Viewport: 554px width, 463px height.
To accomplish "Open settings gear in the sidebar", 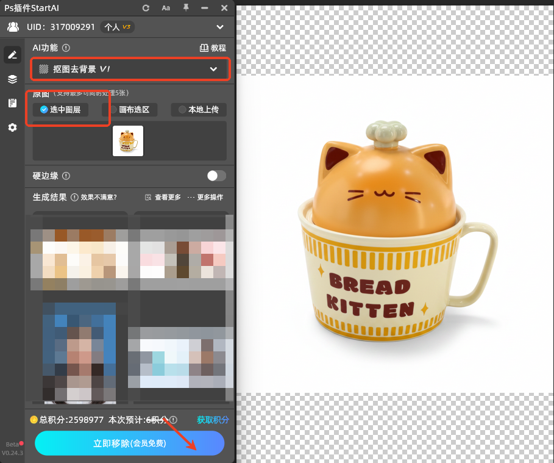I will 12,127.
